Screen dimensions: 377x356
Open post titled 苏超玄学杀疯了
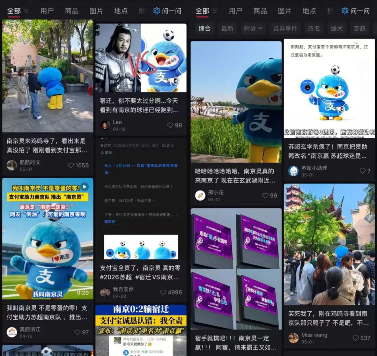click(328, 151)
